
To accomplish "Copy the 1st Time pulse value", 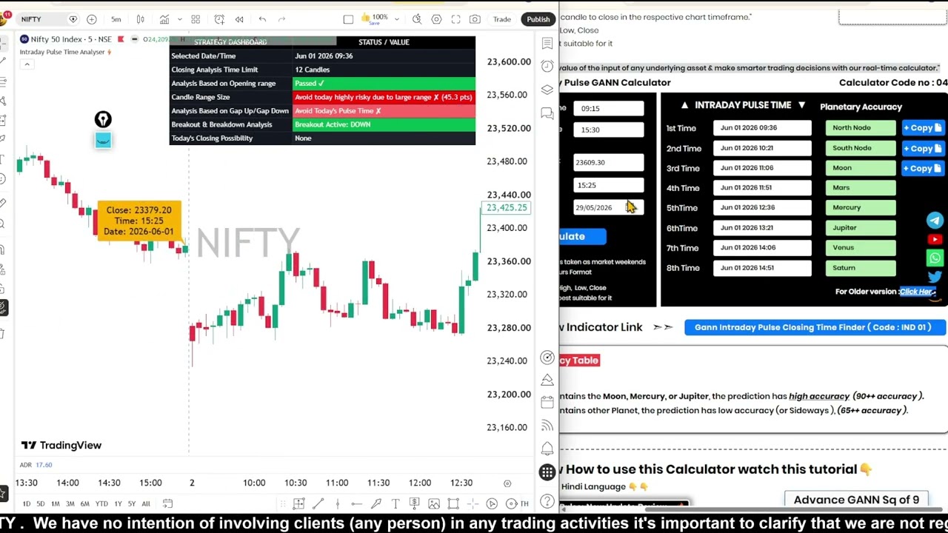I will click(922, 128).
